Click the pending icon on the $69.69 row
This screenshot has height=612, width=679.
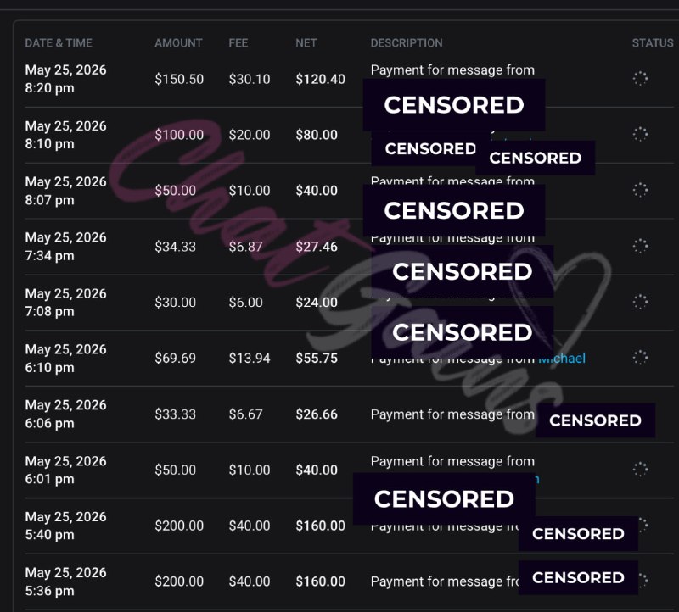641,357
